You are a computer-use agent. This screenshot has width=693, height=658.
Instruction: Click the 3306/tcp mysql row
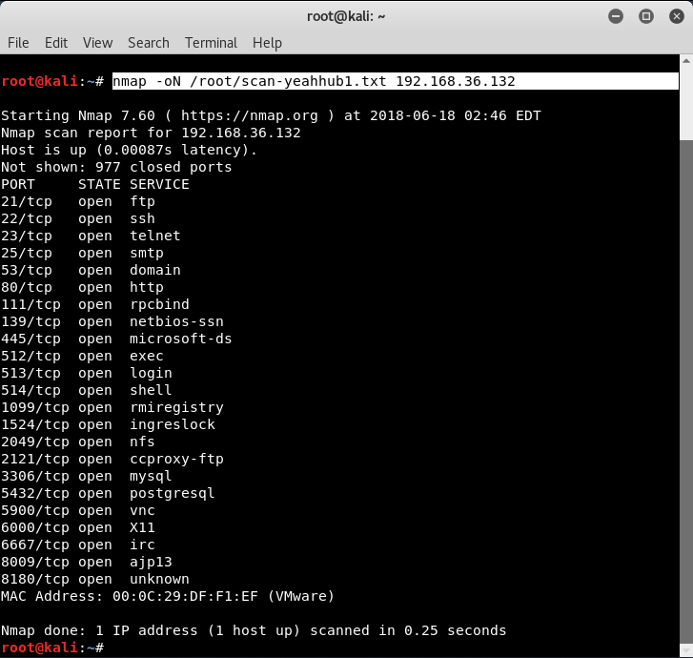[87, 476]
